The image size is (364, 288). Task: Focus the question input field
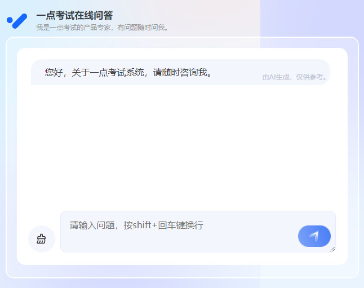[198, 232]
